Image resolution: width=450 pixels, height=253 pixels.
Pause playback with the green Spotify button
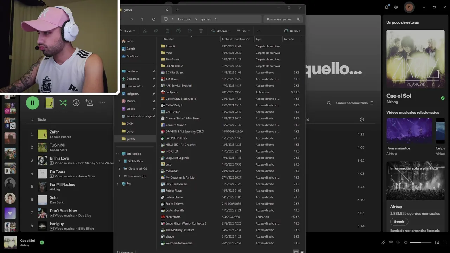click(32, 103)
